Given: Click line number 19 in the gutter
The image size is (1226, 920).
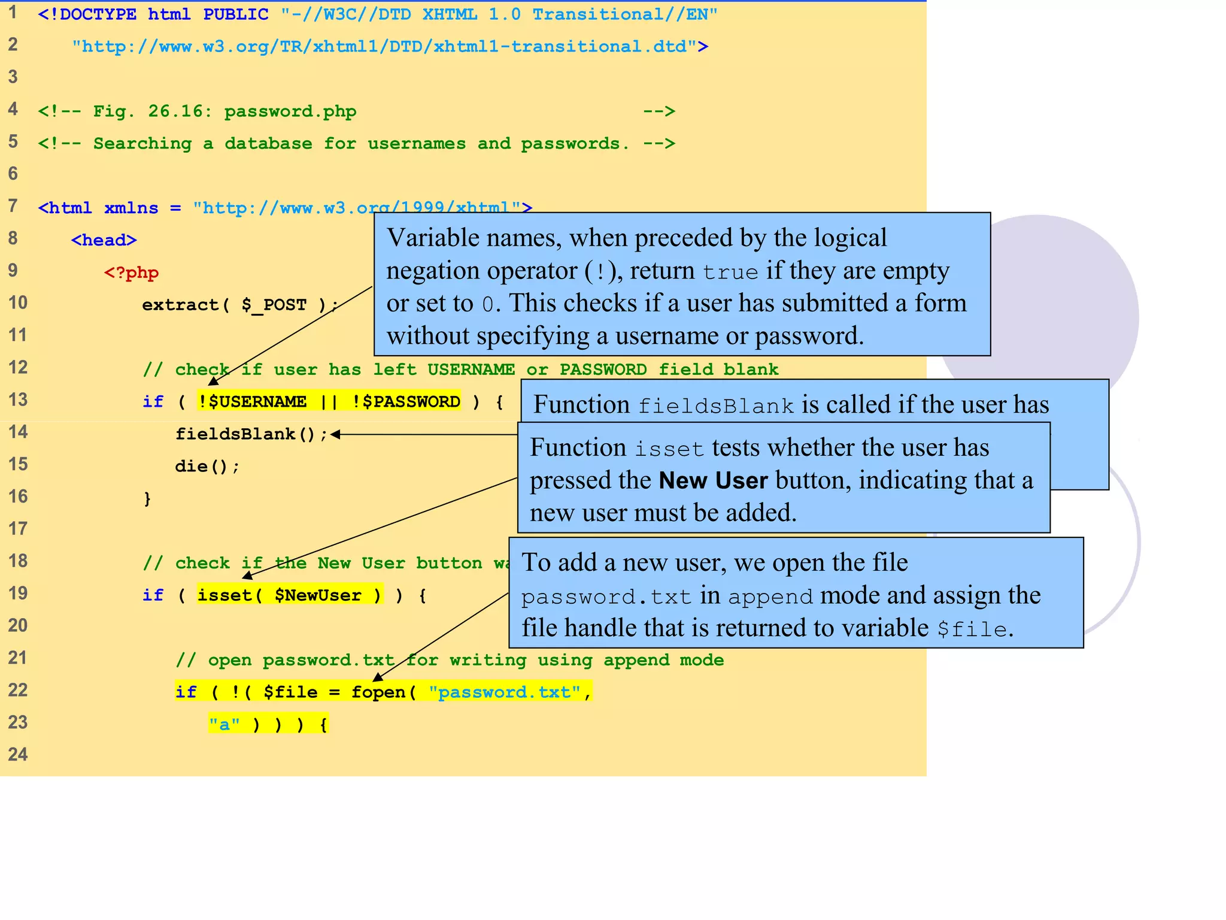Looking at the screenshot, I should click(x=18, y=593).
